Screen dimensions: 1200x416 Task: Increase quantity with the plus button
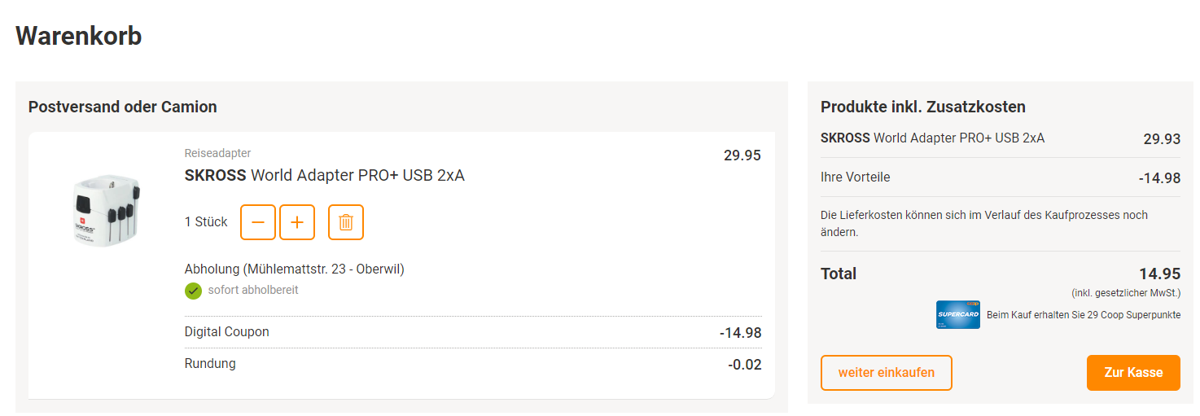(297, 222)
